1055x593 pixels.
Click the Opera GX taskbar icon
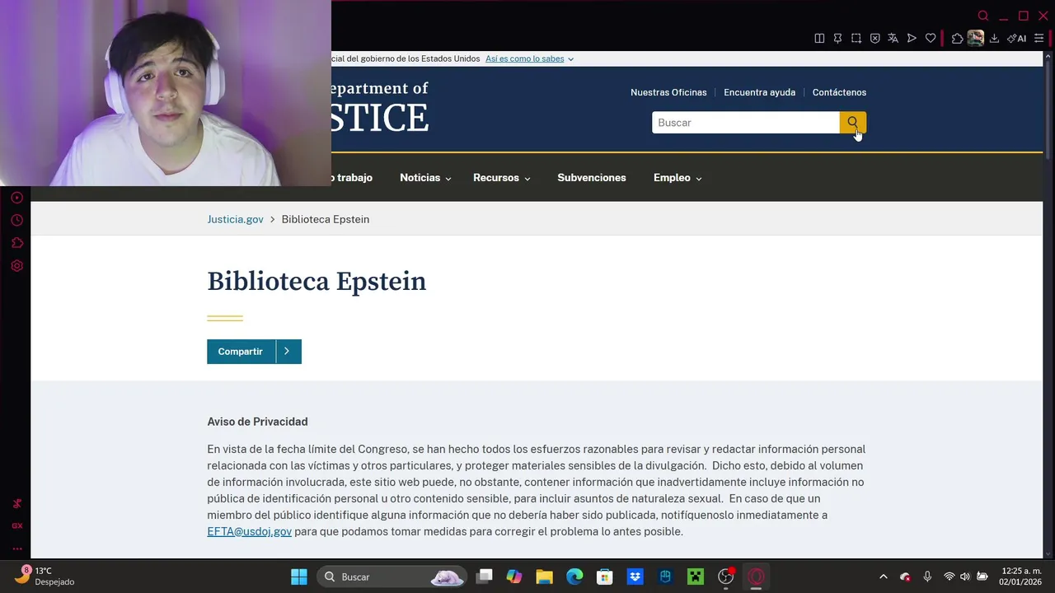click(756, 577)
